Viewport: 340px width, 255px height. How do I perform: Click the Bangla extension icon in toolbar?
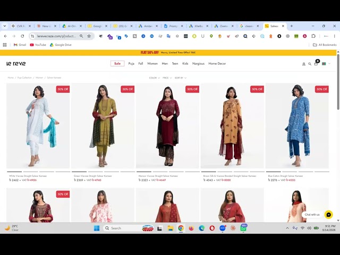100,36
